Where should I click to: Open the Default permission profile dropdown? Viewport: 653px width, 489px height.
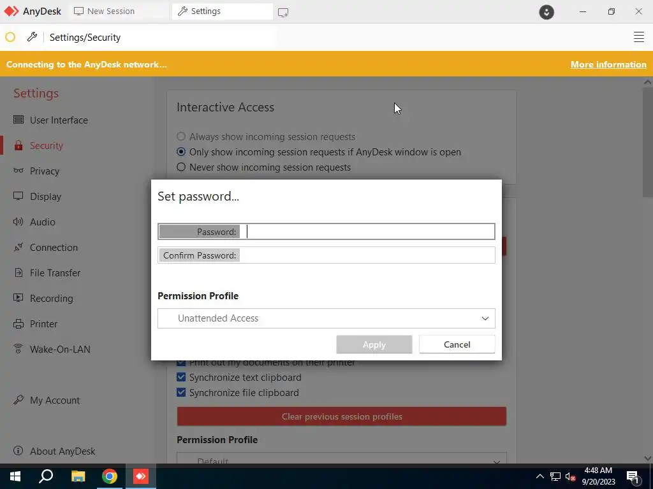pos(342,458)
